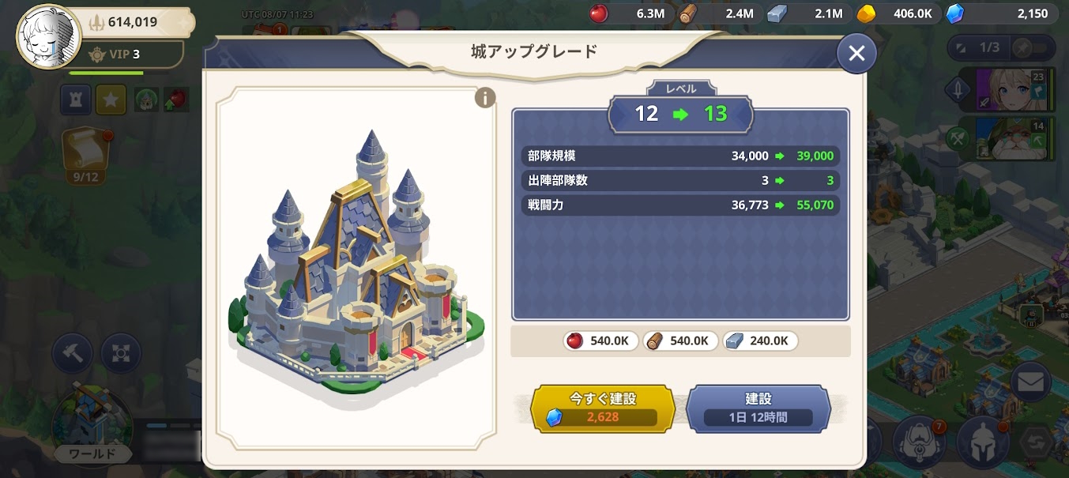1069x478 pixels.
Task: Open the player avatar profile
Action: pyautogui.click(x=48, y=37)
